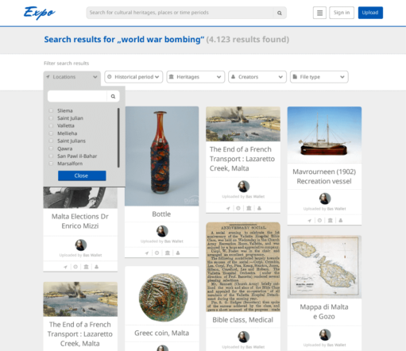Tick the Valletta checkbox
The height and width of the screenshot is (351, 406).
[x=51, y=125]
